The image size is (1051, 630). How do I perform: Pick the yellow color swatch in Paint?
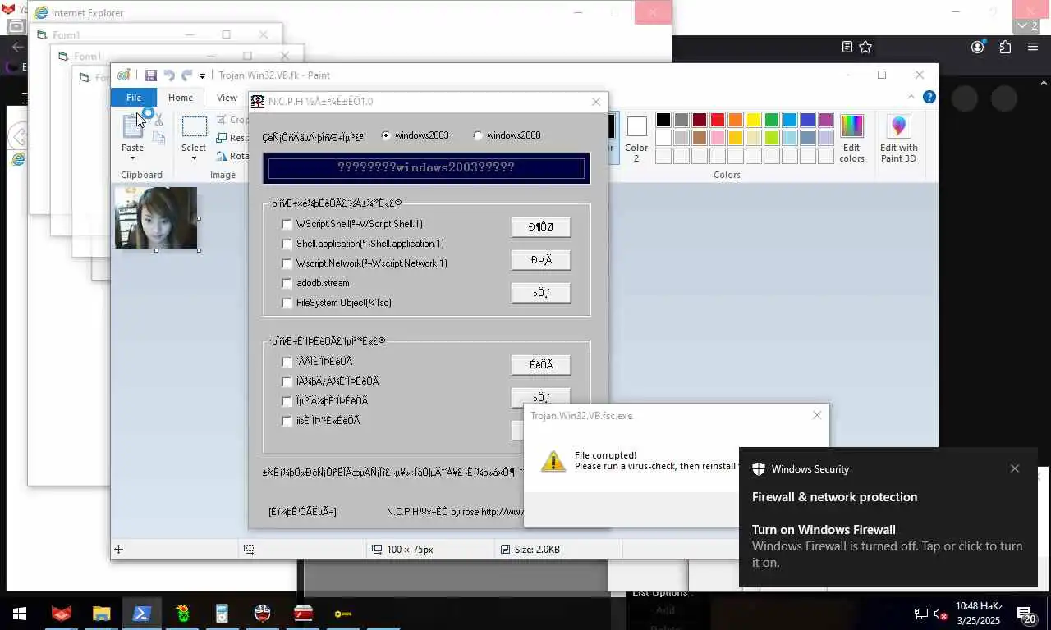coord(753,120)
